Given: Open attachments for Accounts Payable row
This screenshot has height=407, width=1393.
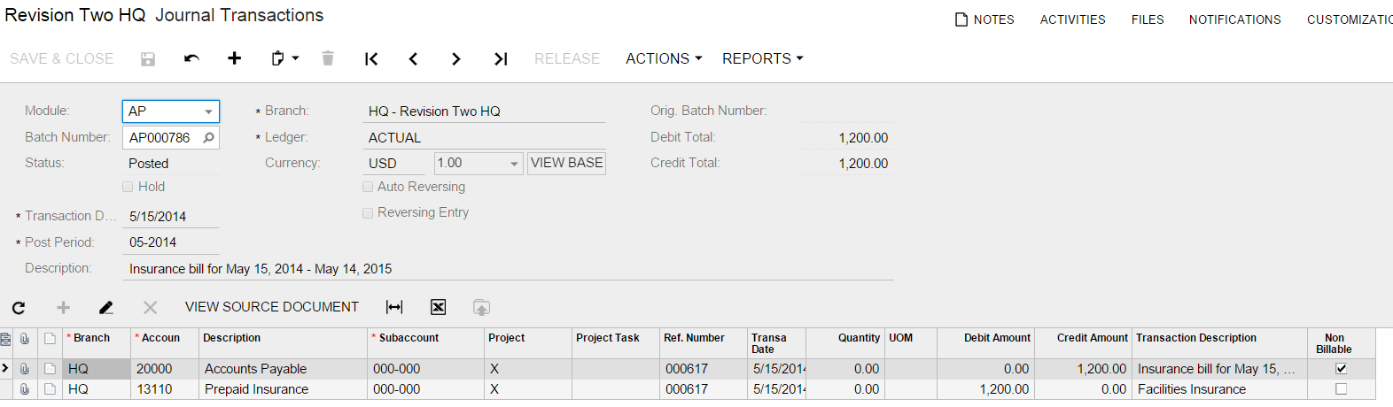Looking at the screenshot, I should [x=25, y=369].
